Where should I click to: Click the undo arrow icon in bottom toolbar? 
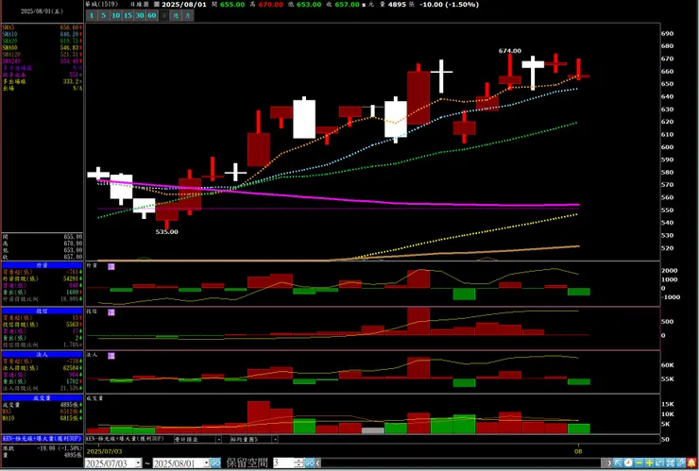tap(659, 463)
